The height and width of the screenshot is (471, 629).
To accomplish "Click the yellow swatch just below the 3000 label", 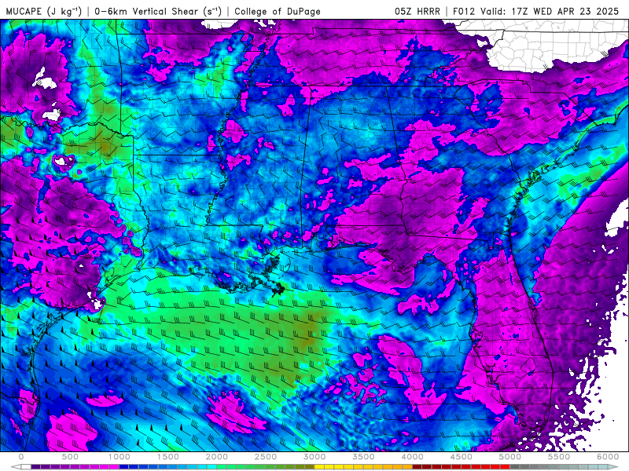I will (x=319, y=467).
